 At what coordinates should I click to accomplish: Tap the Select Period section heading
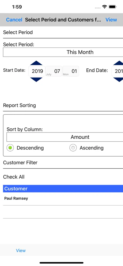coord(18,32)
